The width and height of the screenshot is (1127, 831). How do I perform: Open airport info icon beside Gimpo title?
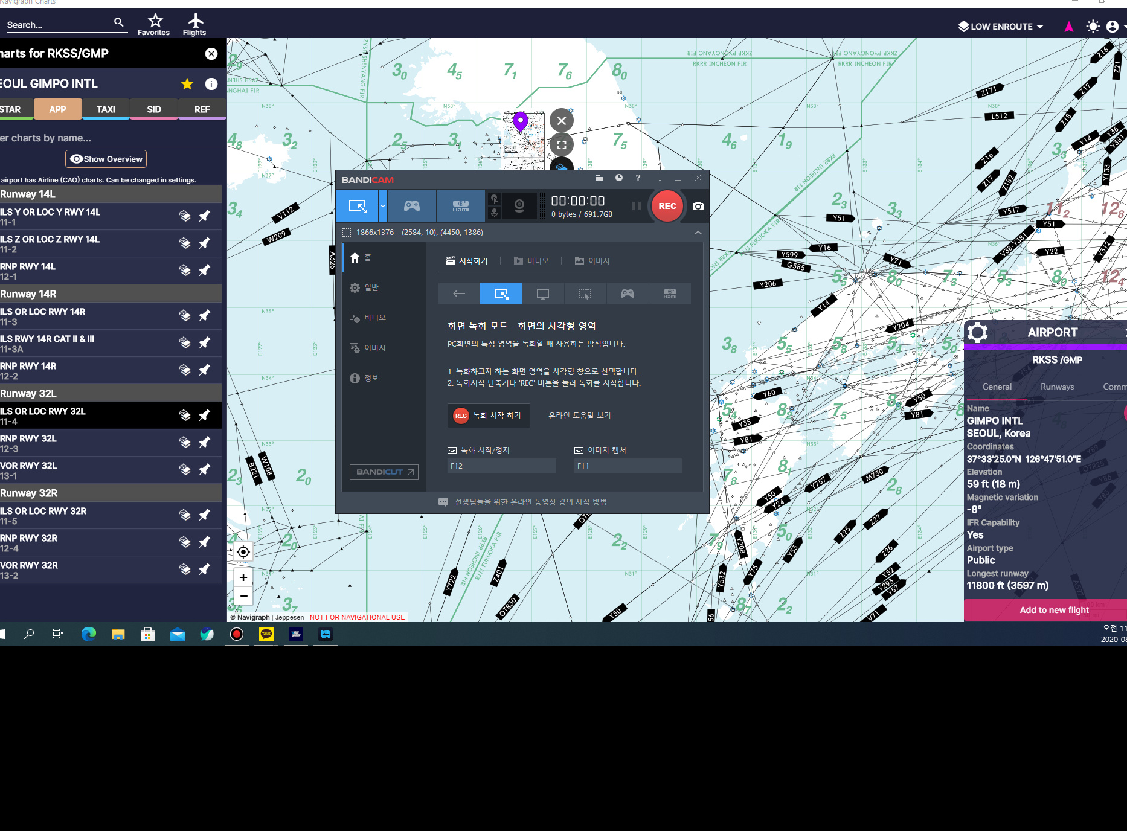[x=211, y=84]
